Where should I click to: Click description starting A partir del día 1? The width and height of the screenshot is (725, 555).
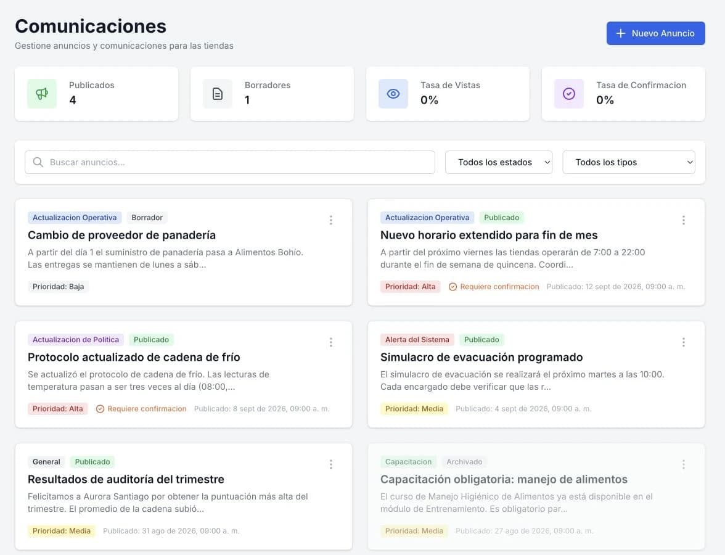pyautogui.click(x=165, y=258)
